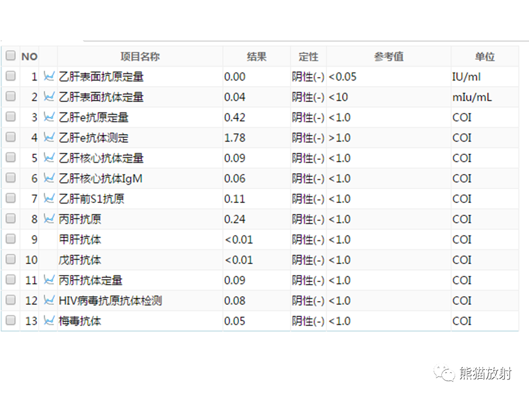The height and width of the screenshot is (397, 529).
Task: Select the item name HIV病毒抗原抗体检测
Action: click(x=110, y=301)
